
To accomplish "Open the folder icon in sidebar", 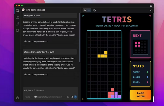I will pos(17,17).
